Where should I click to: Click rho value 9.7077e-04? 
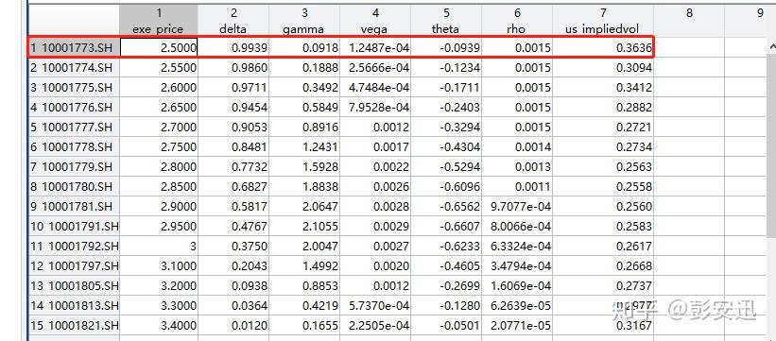tap(517, 206)
